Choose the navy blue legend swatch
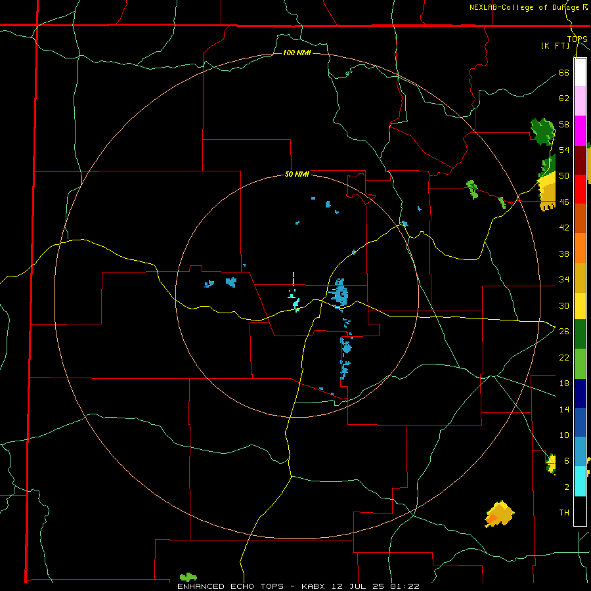Image resolution: width=591 pixels, height=591 pixels. [x=580, y=393]
